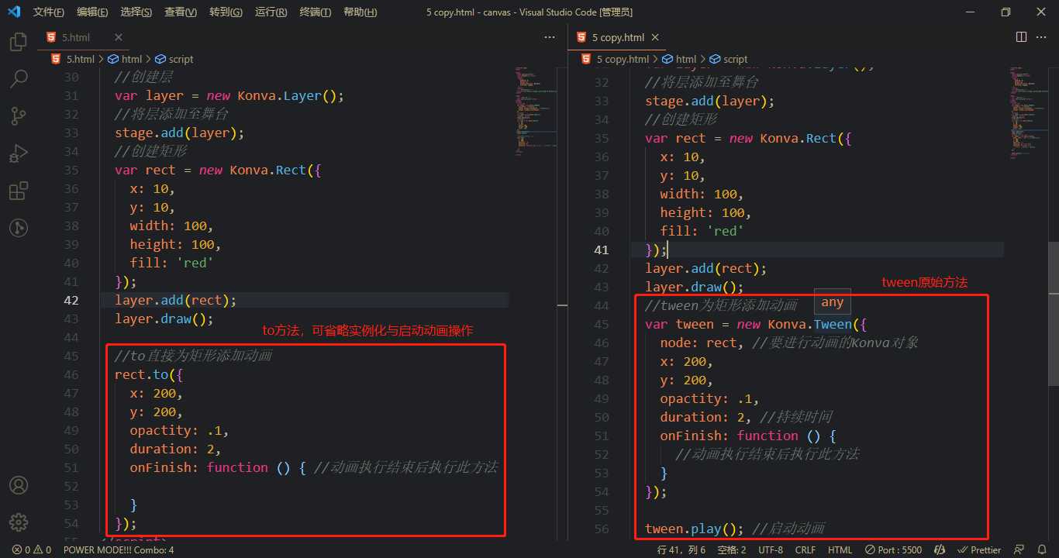The height and width of the screenshot is (558, 1059).
Task: Click the HTML language mode selector
Action: pos(840,549)
